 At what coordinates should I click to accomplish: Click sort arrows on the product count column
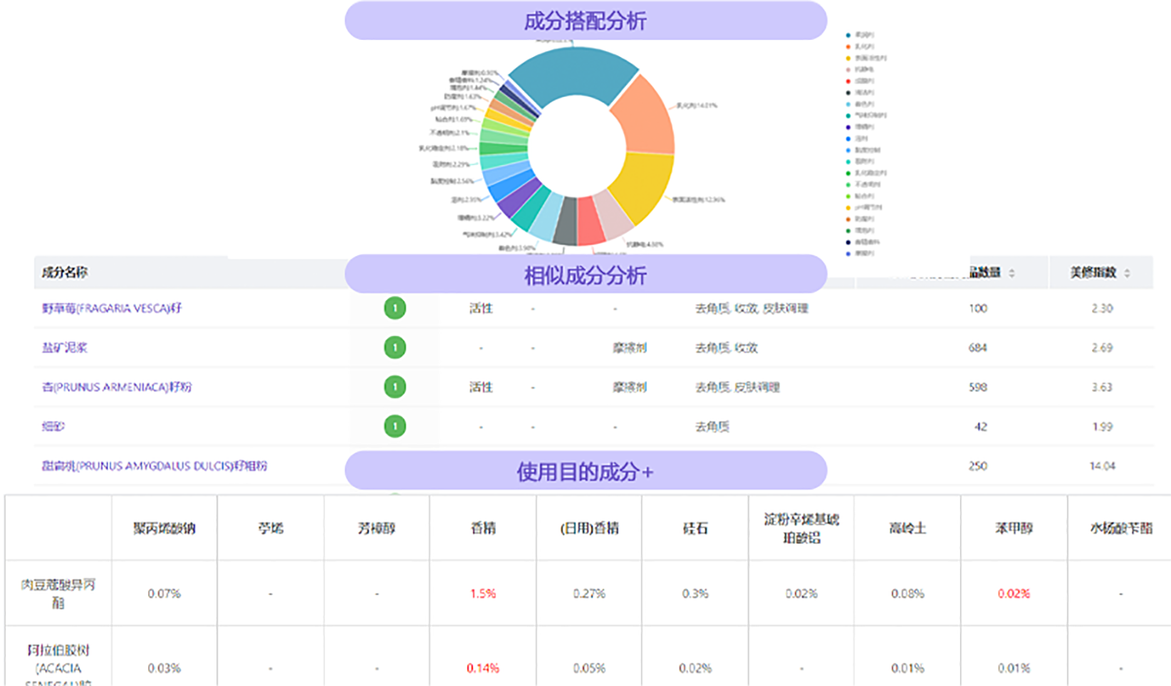(1011, 273)
